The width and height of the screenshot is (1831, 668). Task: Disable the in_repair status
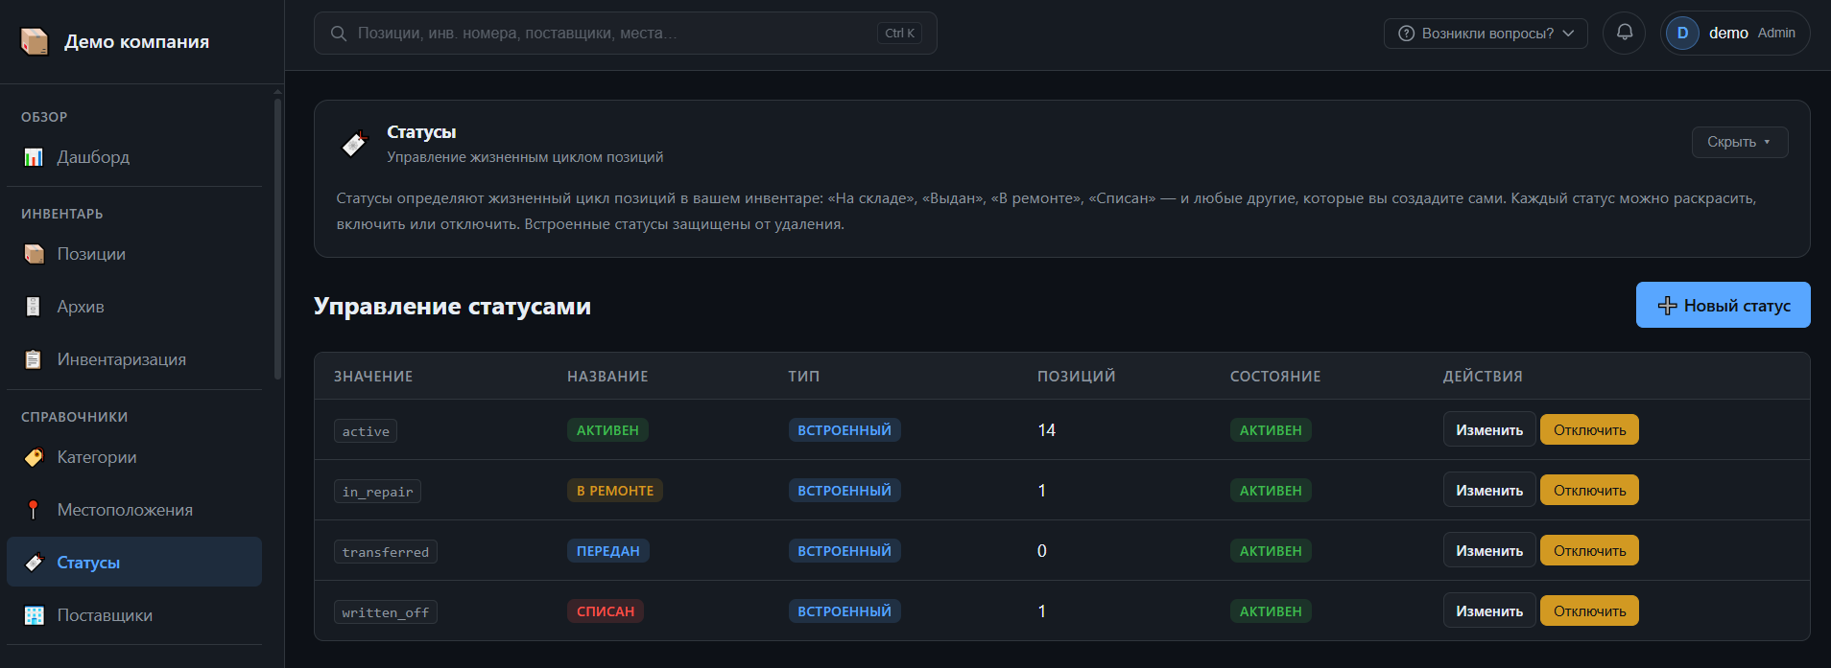tap(1589, 490)
